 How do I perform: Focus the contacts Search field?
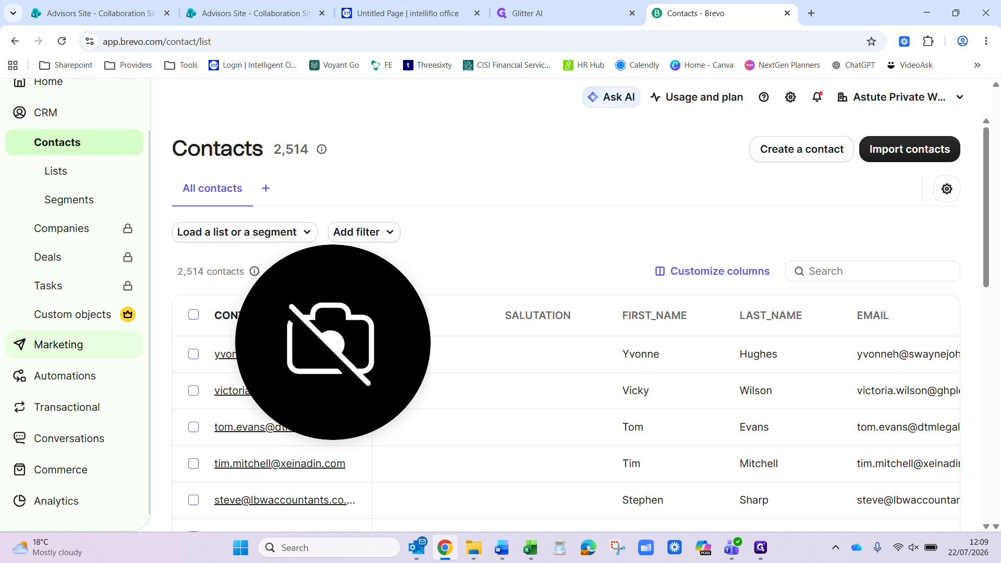(872, 271)
